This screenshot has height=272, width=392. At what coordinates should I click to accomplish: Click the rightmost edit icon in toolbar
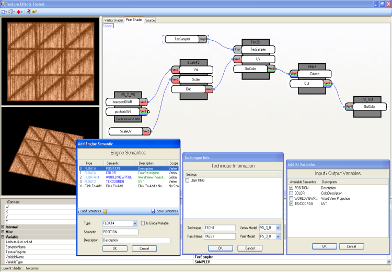coord(34,11)
